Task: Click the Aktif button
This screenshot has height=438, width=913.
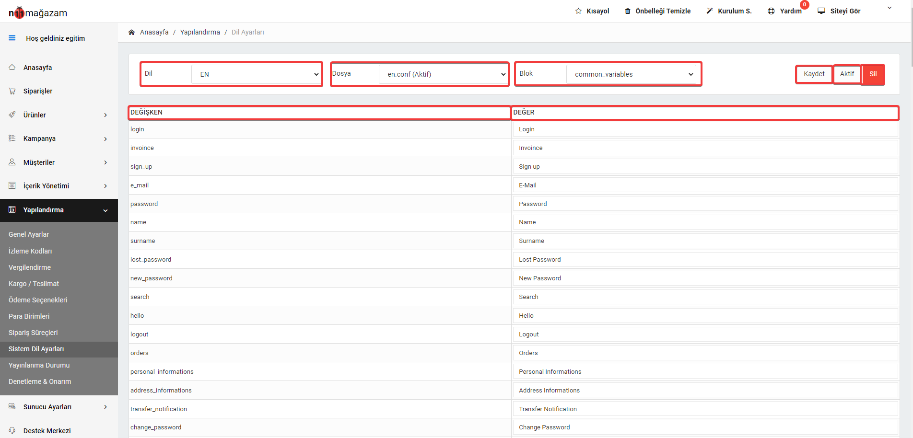Action: tap(847, 74)
